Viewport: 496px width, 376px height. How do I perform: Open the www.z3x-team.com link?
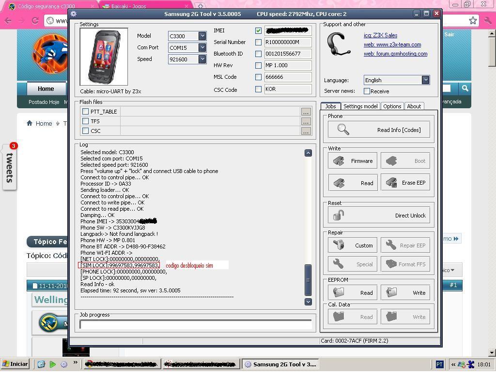pyautogui.click(x=392, y=44)
